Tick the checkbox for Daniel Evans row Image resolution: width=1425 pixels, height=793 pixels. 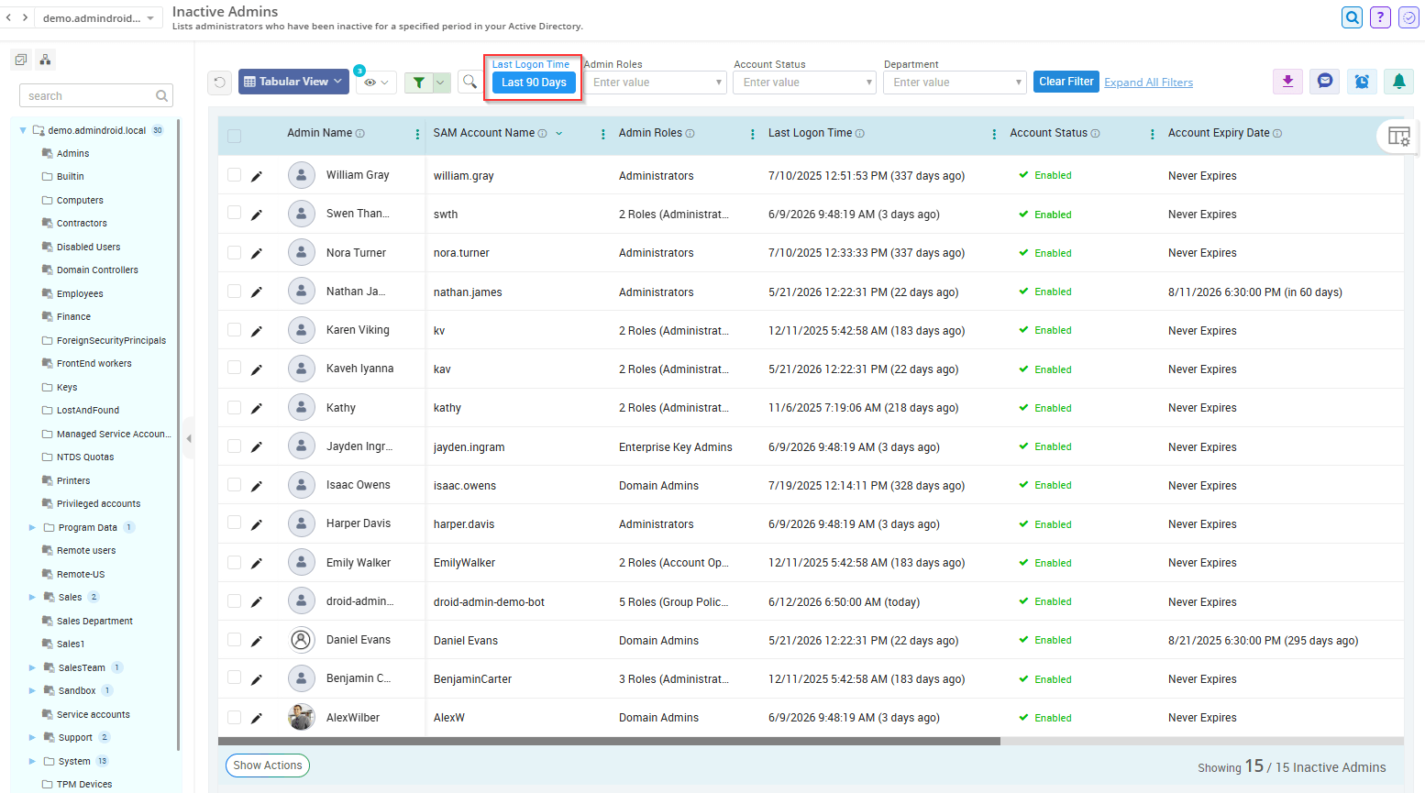click(234, 639)
